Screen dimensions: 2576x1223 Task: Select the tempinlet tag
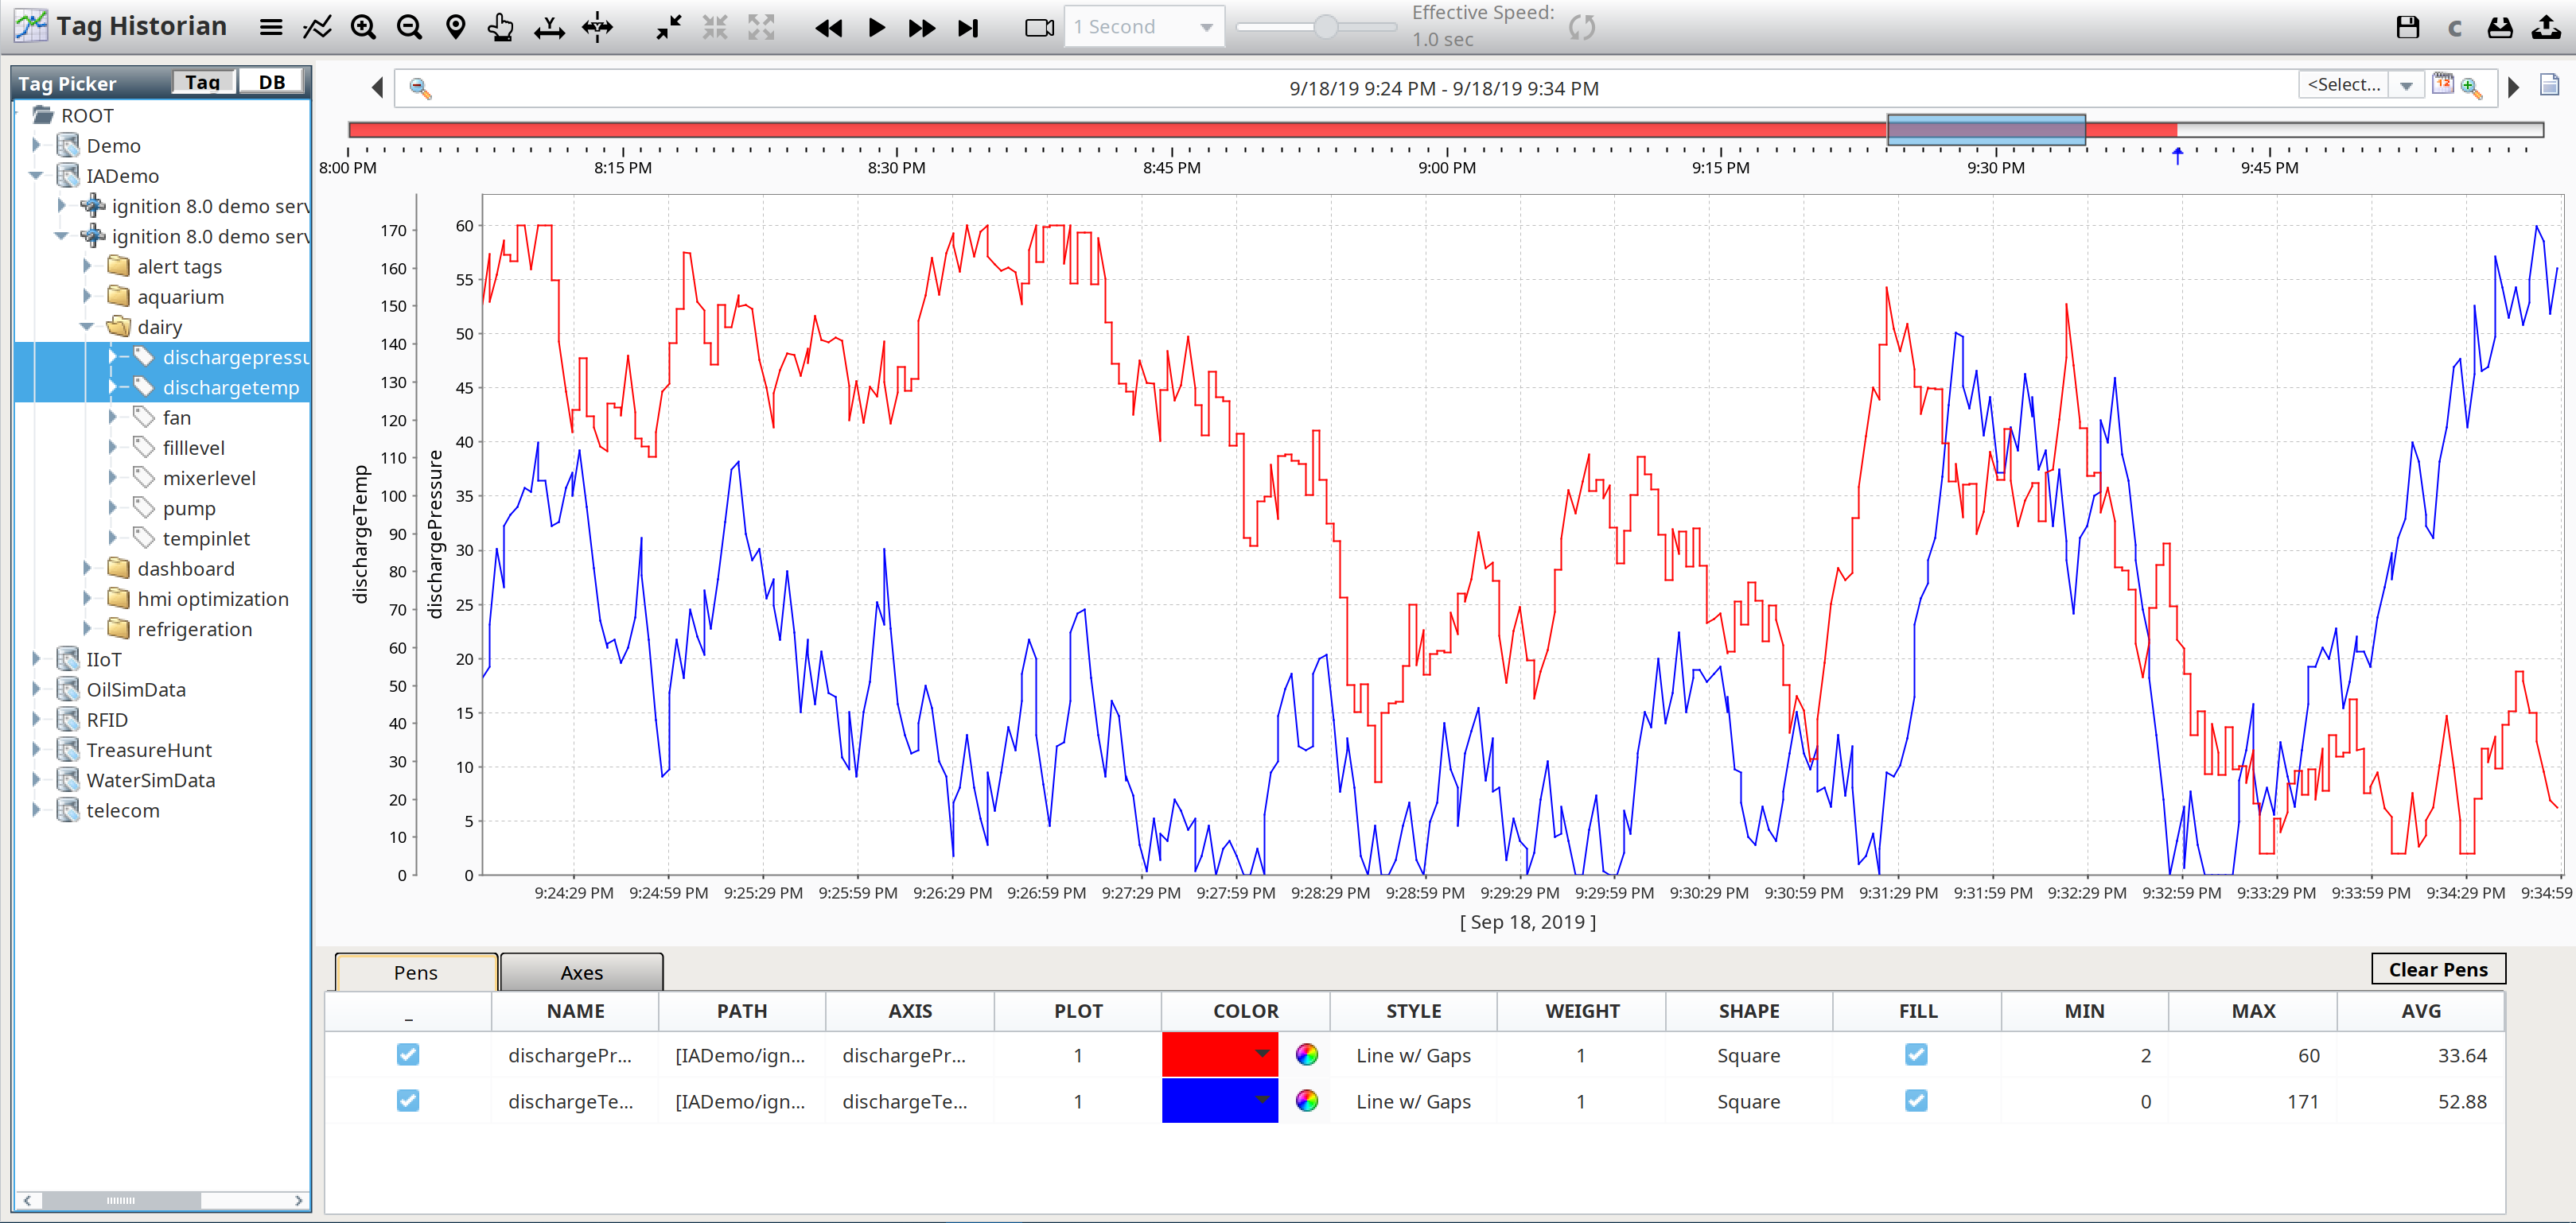(206, 538)
